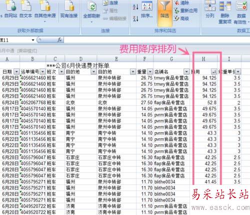Open the 重量 column filter dropdown
This screenshot has width=250, height=215.
click(150, 72)
